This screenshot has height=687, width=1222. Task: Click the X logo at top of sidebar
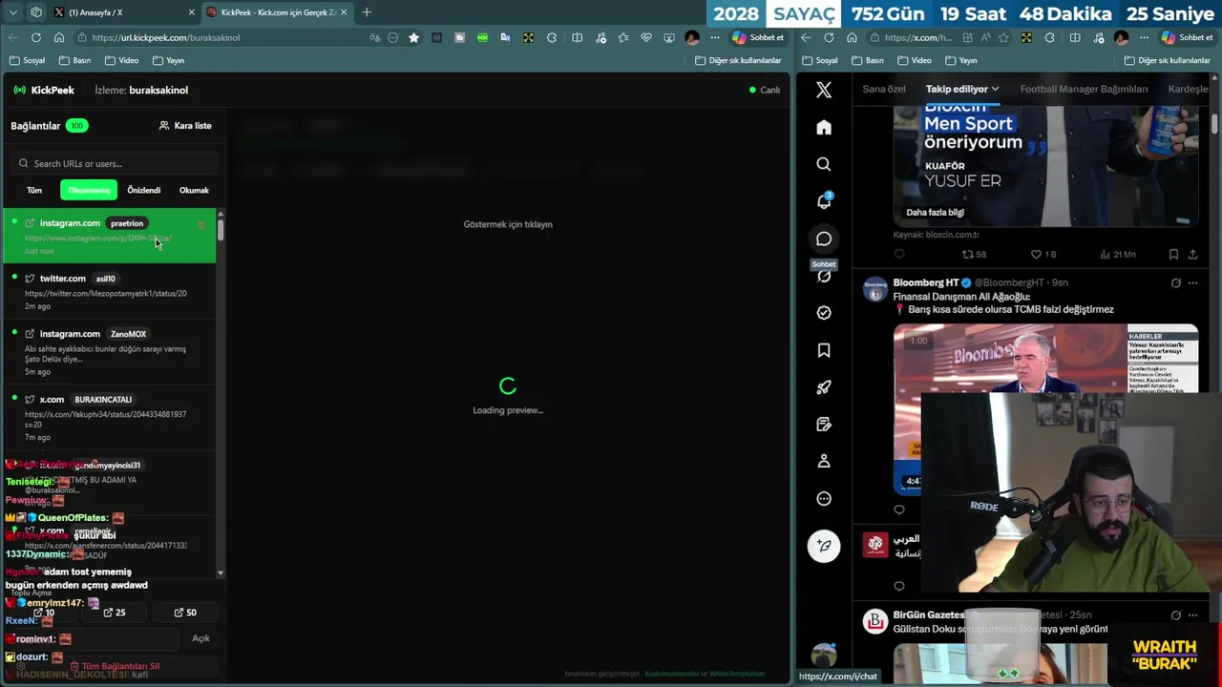824,90
